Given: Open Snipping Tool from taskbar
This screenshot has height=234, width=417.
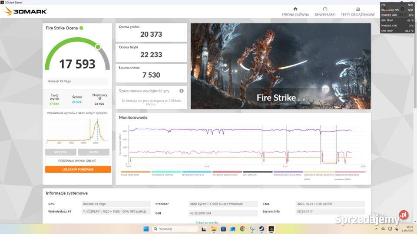Looking at the screenshot, I should pyautogui.click(x=252, y=229).
